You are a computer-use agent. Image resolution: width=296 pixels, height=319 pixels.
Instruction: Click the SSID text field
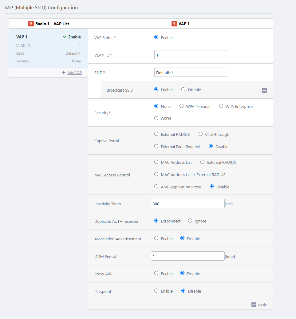point(191,72)
